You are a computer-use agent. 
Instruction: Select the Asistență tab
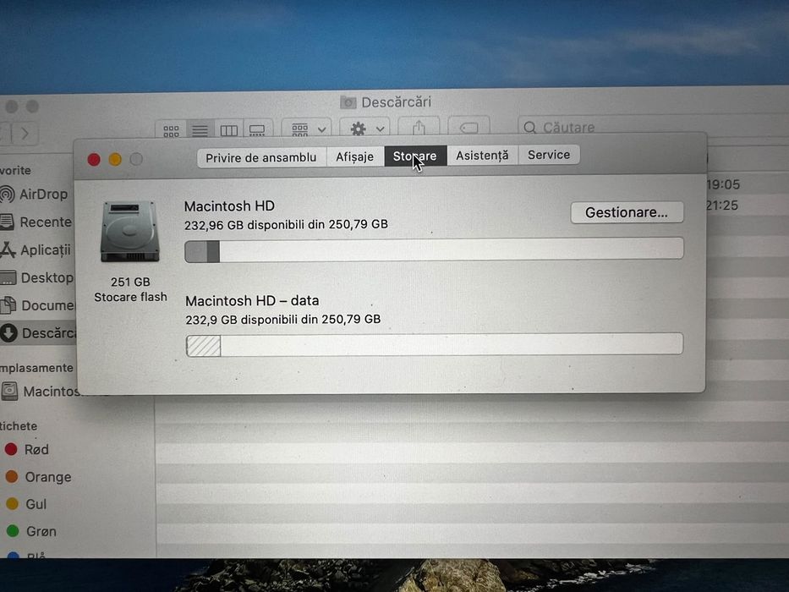pos(482,156)
